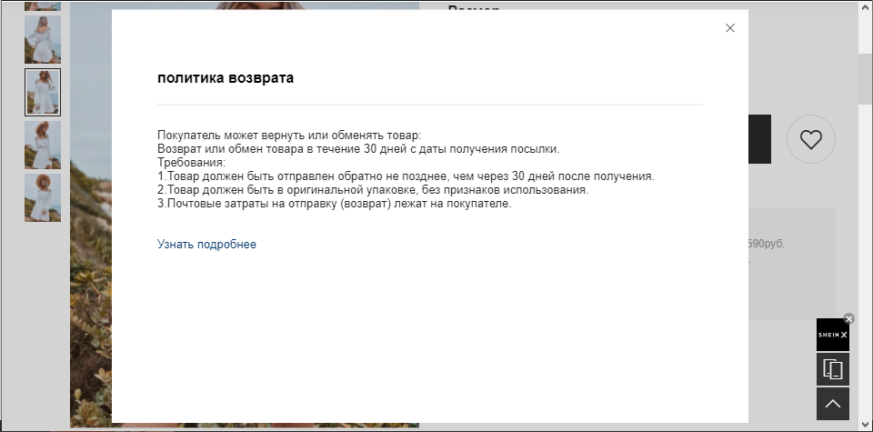Click the scrollbar up arrow
873x432 pixels.
coord(865,8)
